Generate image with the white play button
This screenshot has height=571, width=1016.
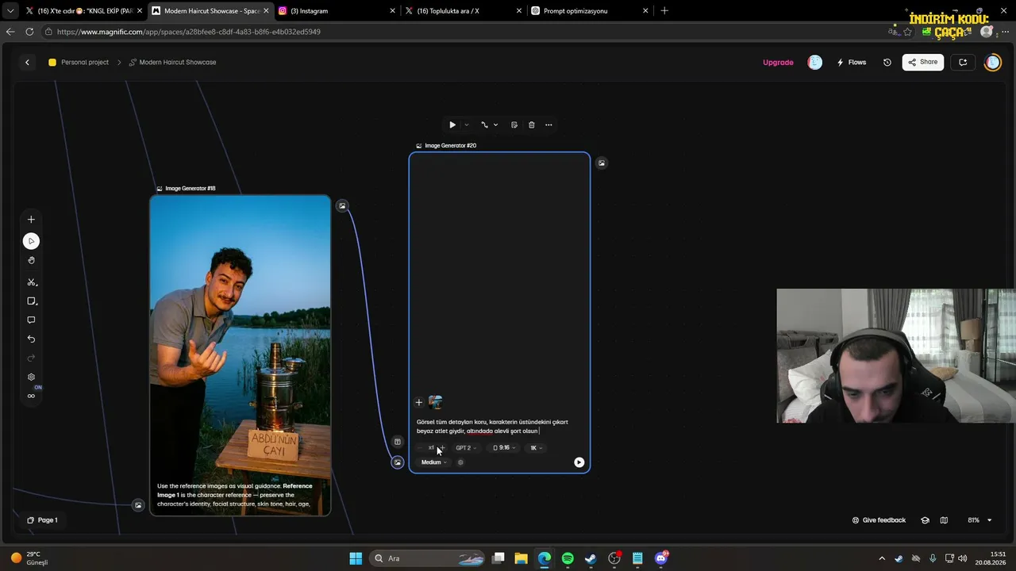(x=579, y=462)
